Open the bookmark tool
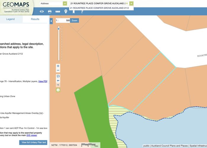Screen dimensions: 207x148 tap(74, 12)
